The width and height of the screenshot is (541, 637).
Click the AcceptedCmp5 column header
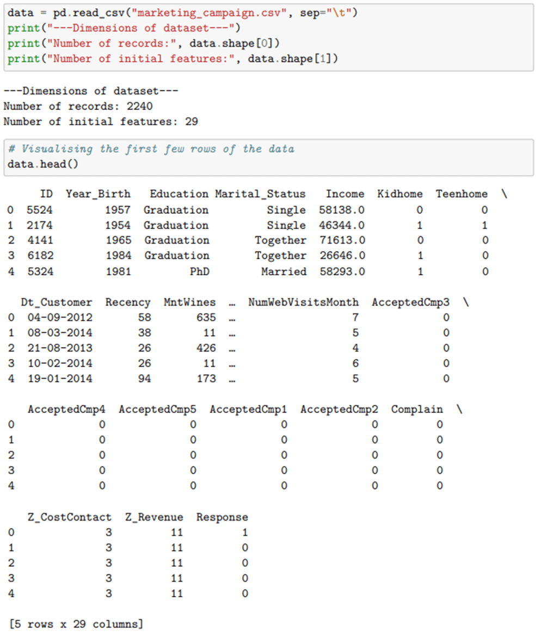[157, 410]
